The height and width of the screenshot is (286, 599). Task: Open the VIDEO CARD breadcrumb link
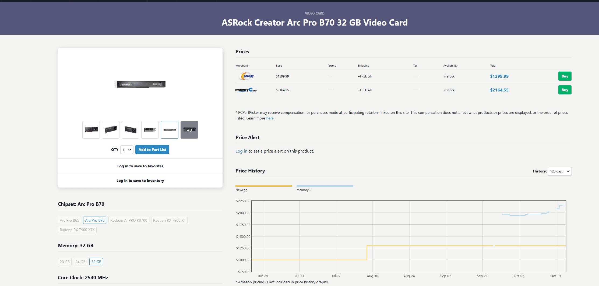pyautogui.click(x=315, y=13)
